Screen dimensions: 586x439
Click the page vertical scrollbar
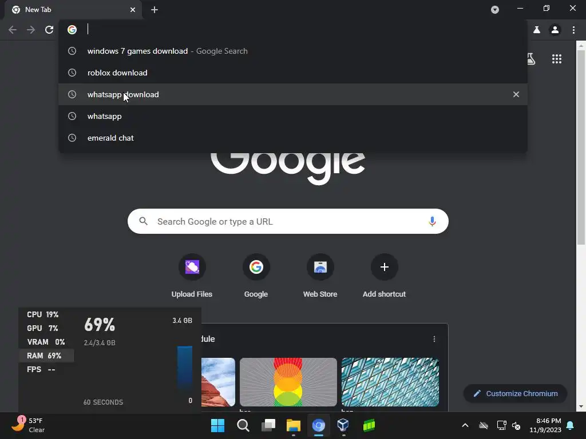[x=581, y=147]
